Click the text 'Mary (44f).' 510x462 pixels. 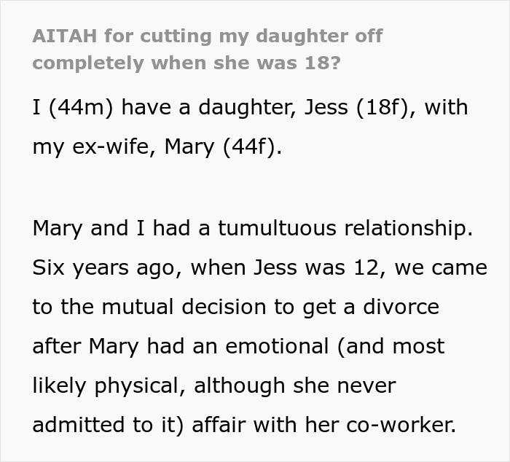click(x=223, y=147)
